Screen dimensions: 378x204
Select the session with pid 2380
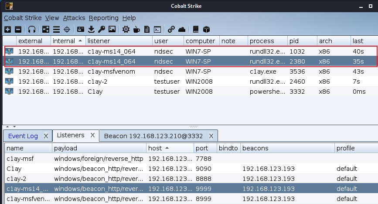point(191,61)
